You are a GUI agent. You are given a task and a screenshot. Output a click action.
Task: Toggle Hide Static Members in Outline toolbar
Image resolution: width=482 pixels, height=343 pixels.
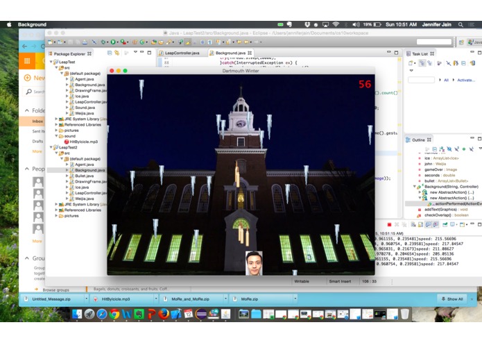[456, 149]
